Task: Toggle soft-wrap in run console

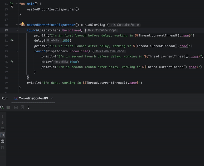Action: click(x=3, y=129)
